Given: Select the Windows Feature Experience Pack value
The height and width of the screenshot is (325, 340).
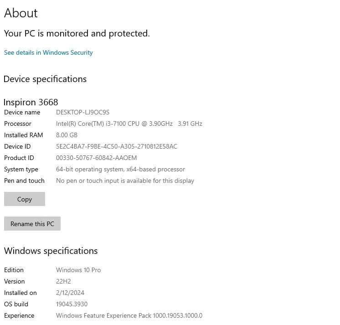Looking at the screenshot, I should coord(129,315).
